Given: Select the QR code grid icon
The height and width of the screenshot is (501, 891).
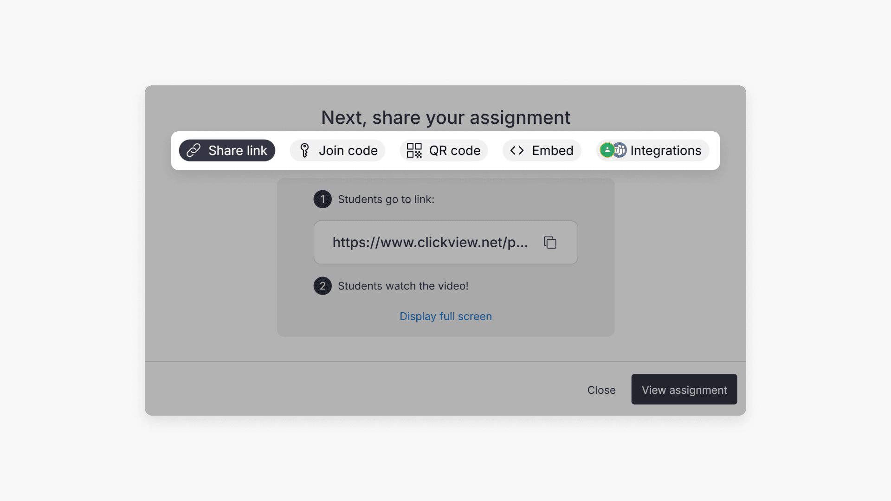Looking at the screenshot, I should point(413,150).
